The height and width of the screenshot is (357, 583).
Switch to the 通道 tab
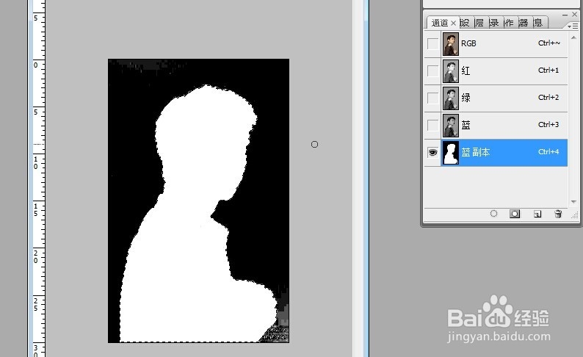coord(440,23)
